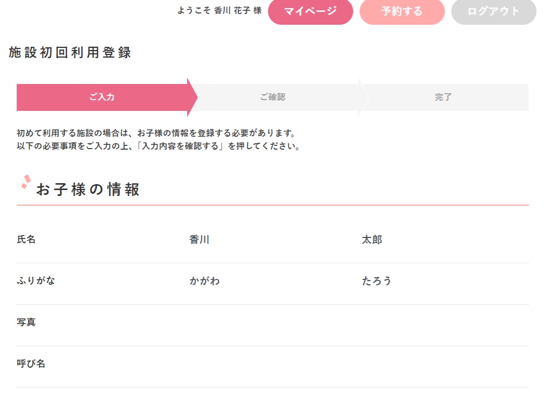Screen dimensions: 559x393
Task: Click the 氏名 field label
Action: coord(26,240)
